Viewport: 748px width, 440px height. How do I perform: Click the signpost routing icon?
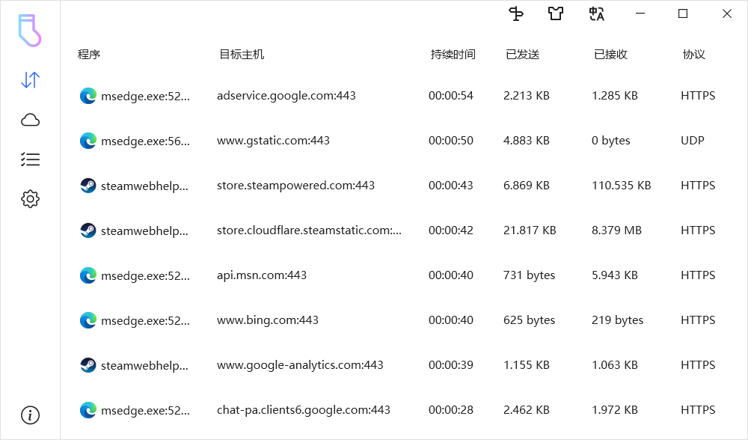pyautogui.click(x=516, y=13)
